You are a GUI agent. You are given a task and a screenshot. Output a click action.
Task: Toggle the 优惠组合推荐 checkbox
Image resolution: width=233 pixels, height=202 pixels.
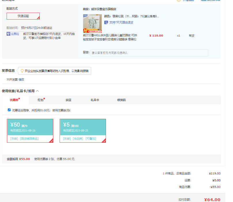(x=9, y=110)
